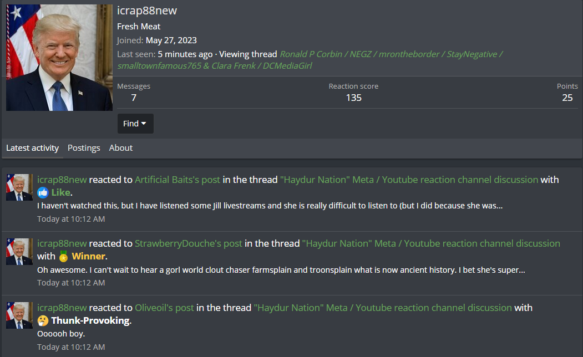Viewport: 583px width, 357px height.
Task: Open Artificial Baits's post link
Action: click(178, 180)
